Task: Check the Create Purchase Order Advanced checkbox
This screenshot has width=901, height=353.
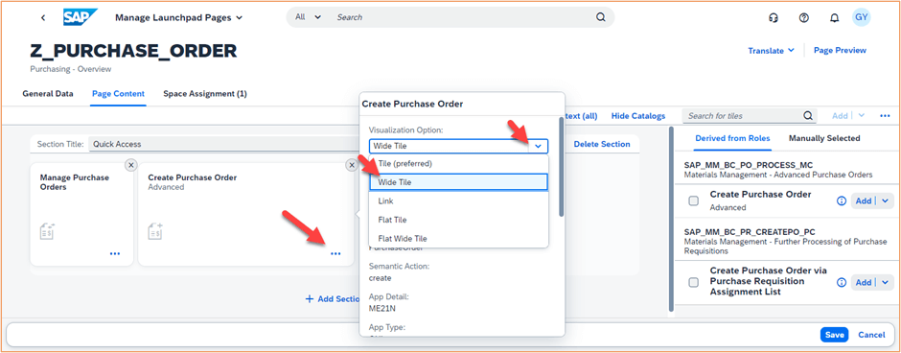Action: point(694,200)
